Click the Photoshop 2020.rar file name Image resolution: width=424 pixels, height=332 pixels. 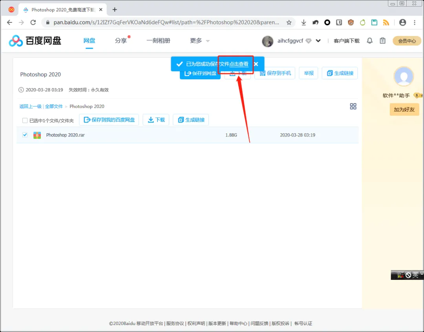[65, 135]
